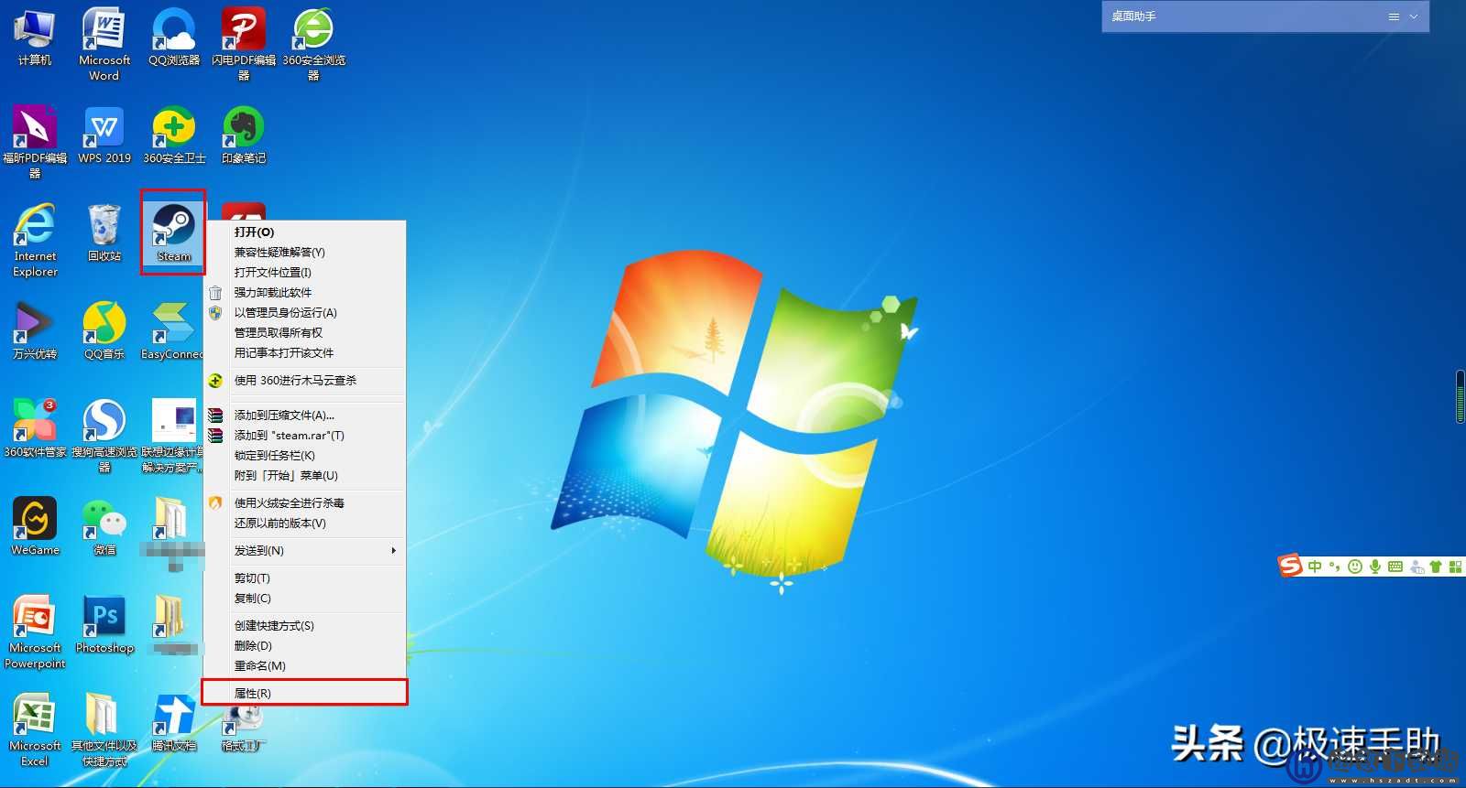Open the Sogou soft keyboard
Image resolution: width=1466 pixels, height=788 pixels.
tap(1395, 567)
